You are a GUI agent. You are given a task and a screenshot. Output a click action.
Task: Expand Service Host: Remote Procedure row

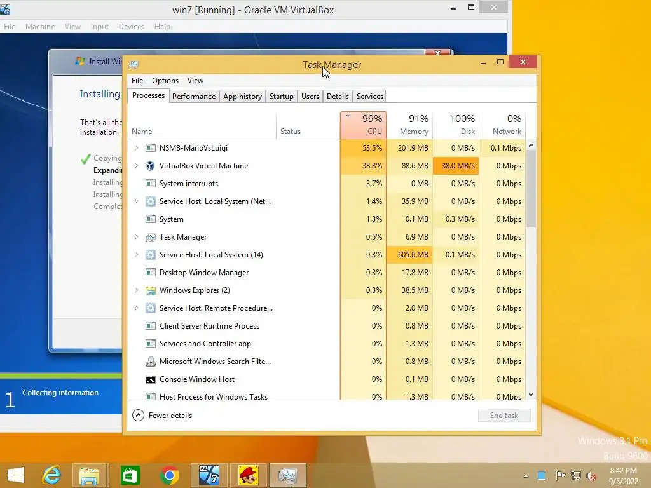coord(136,308)
